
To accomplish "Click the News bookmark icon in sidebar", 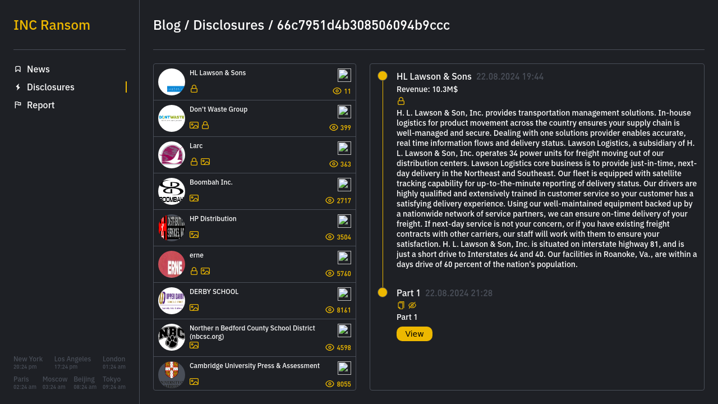I will tap(18, 69).
